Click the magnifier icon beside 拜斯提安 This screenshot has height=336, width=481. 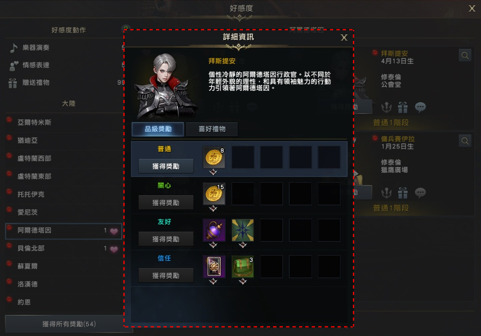click(465, 55)
